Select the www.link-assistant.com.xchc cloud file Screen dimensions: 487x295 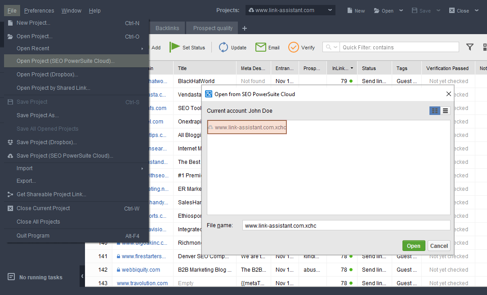(x=247, y=127)
